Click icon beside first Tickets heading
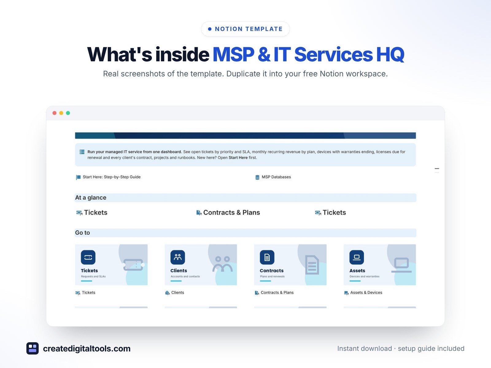491x368 pixels. coord(79,213)
